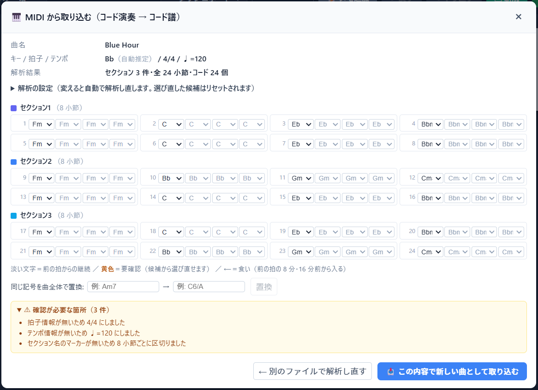Click the piano keyboard icon in title
This screenshot has height=390, width=538.
[17, 17]
